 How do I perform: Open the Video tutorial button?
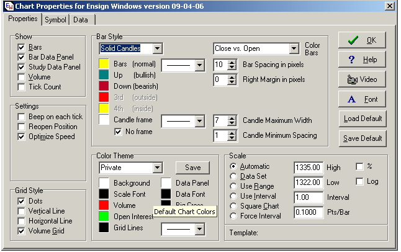[x=362, y=79]
